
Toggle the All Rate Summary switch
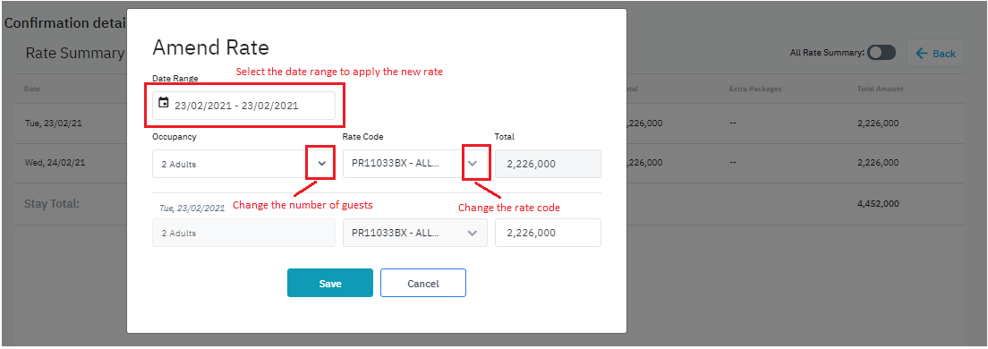click(x=882, y=53)
